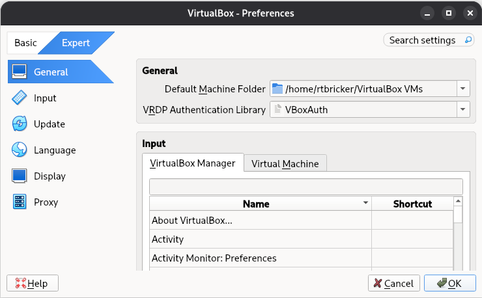
Task: Click scrollbar up arrow in shortcut table
Action: point(458,201)
